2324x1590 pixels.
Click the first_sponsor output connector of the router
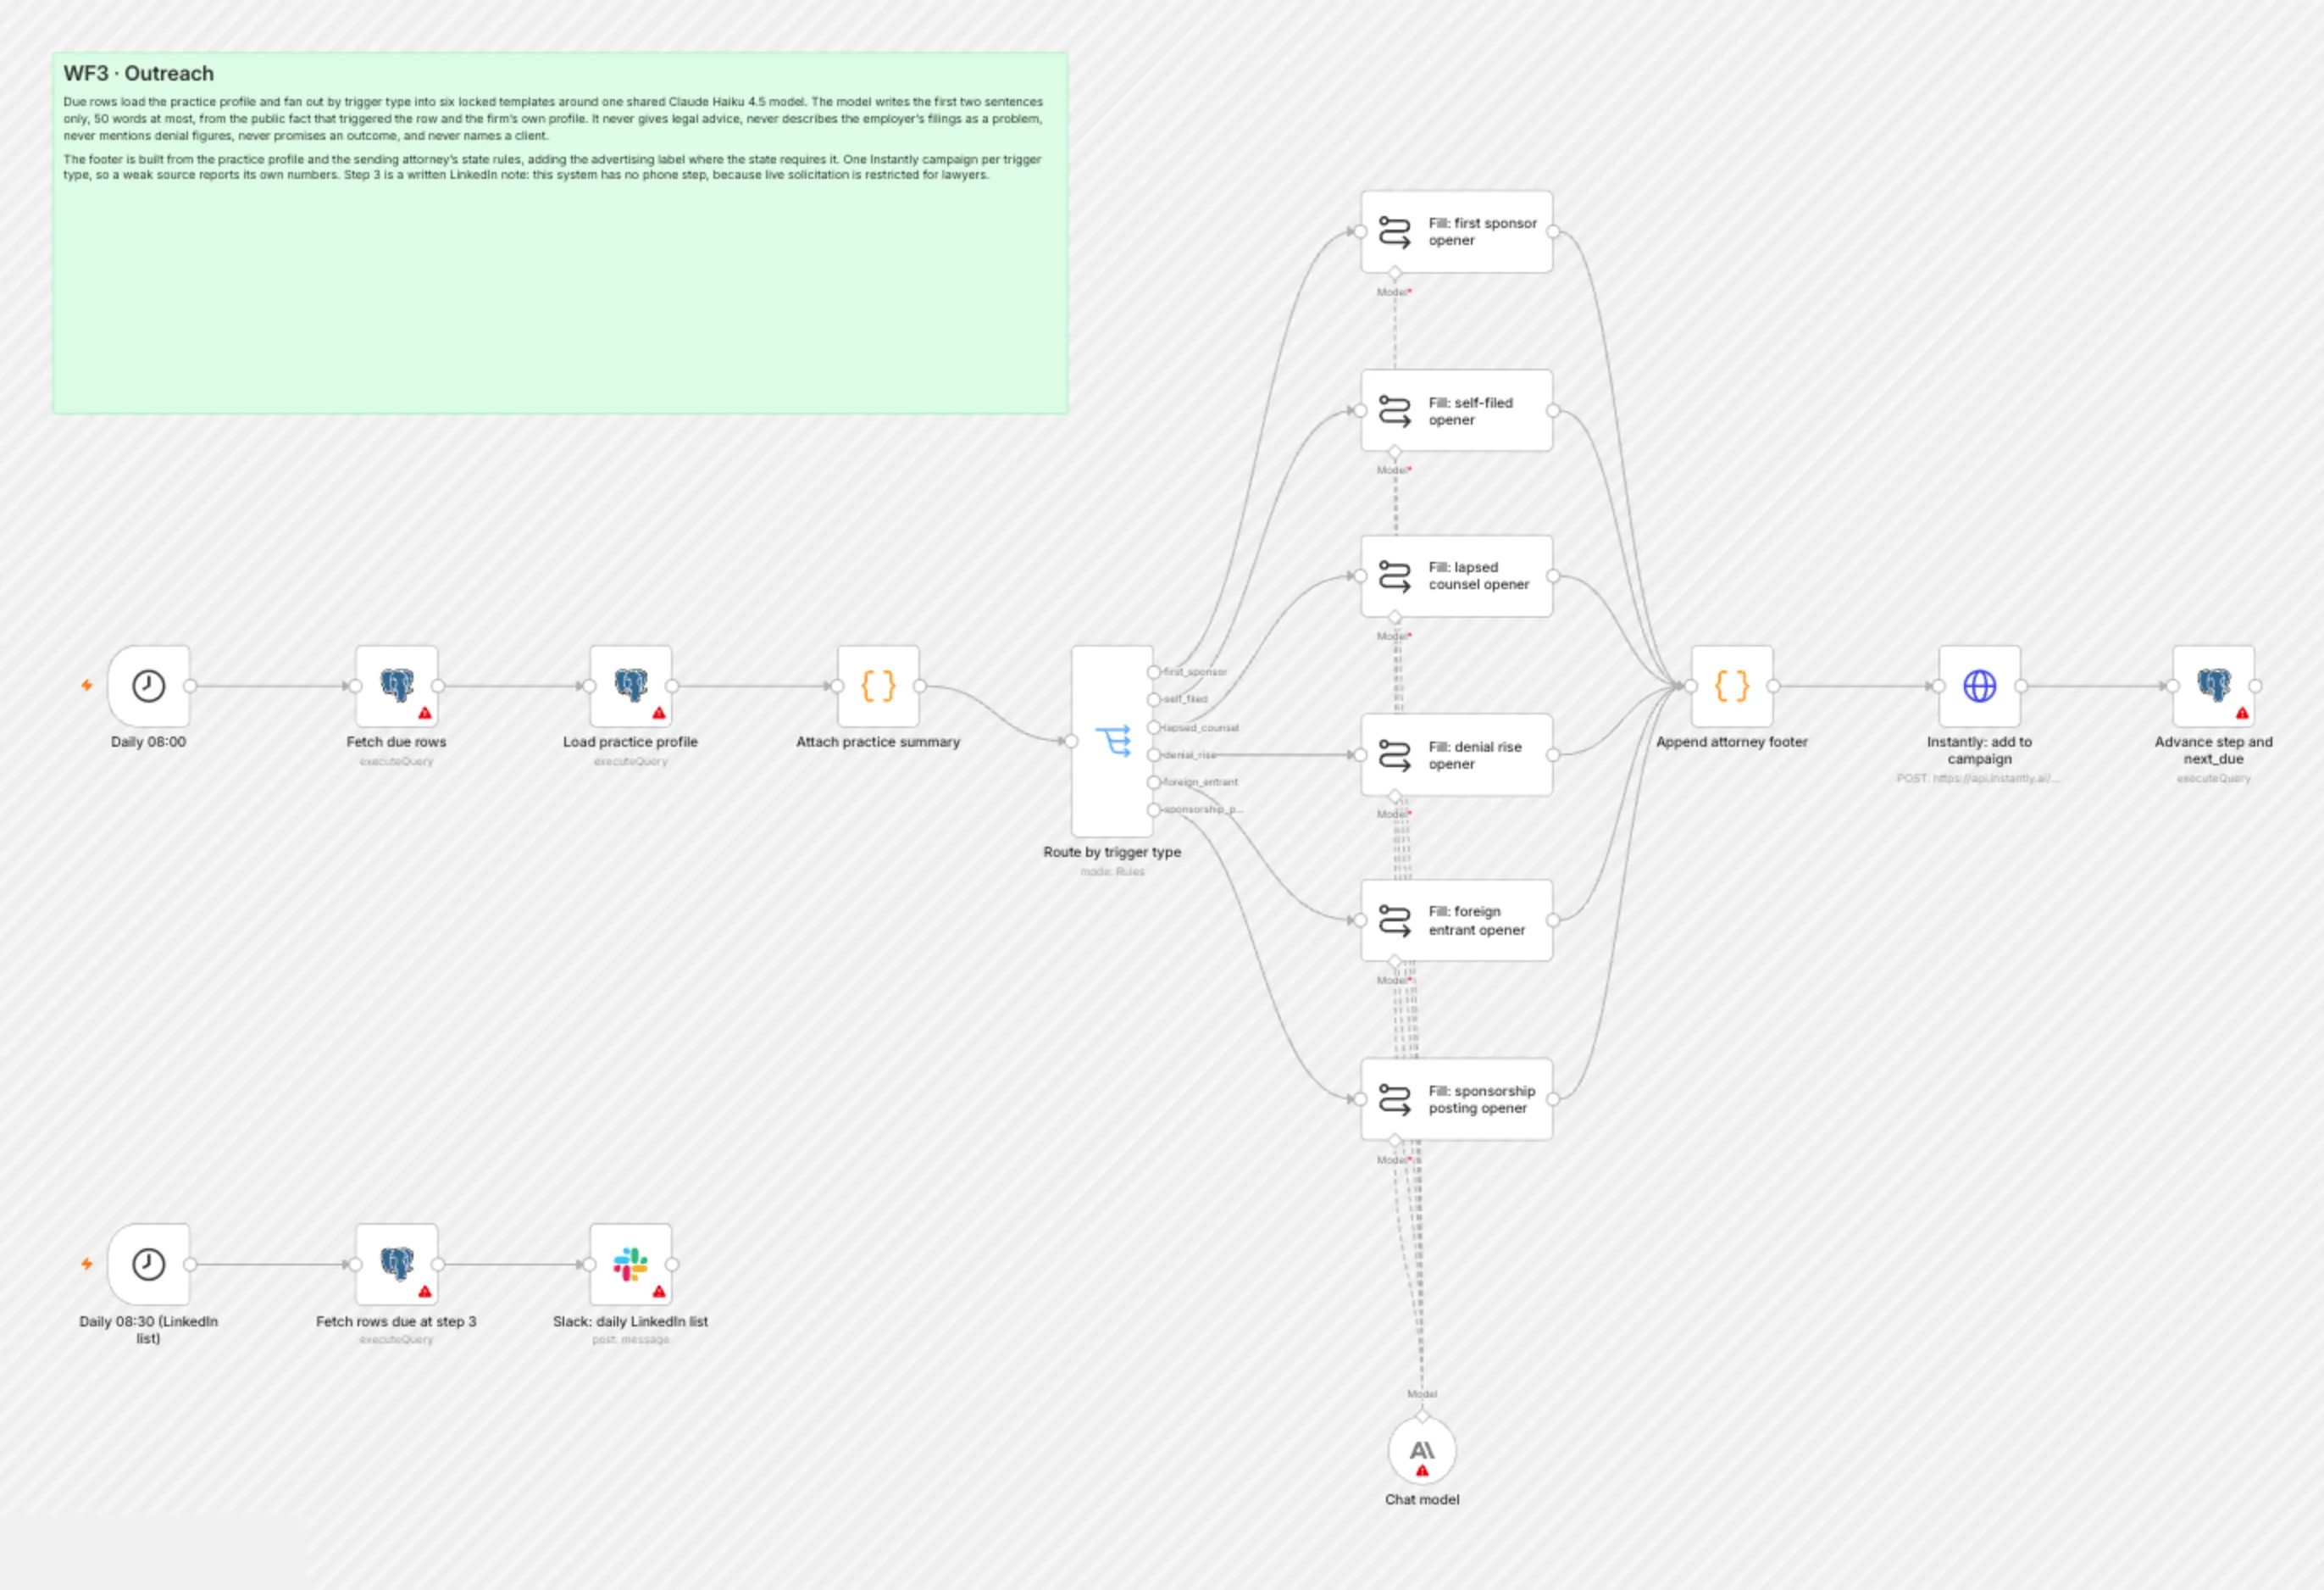1154,672
